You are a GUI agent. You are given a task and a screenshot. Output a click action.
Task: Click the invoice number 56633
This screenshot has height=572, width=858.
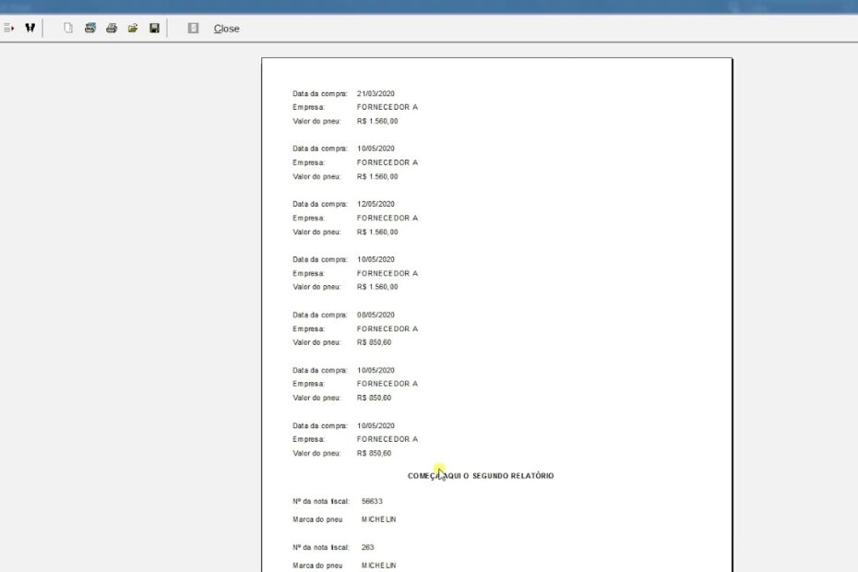372,501
